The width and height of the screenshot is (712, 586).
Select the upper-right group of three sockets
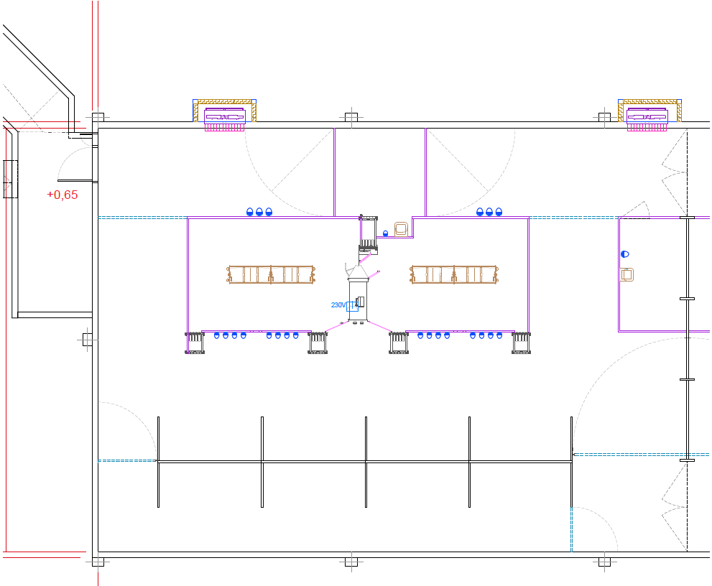click(489, 212)
